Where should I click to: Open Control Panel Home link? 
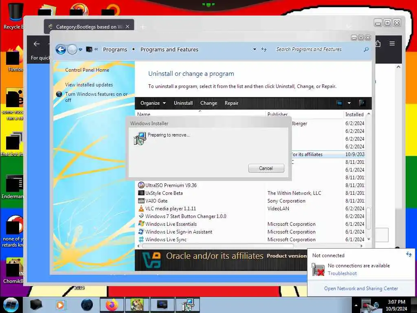click(x=87, y=70)
